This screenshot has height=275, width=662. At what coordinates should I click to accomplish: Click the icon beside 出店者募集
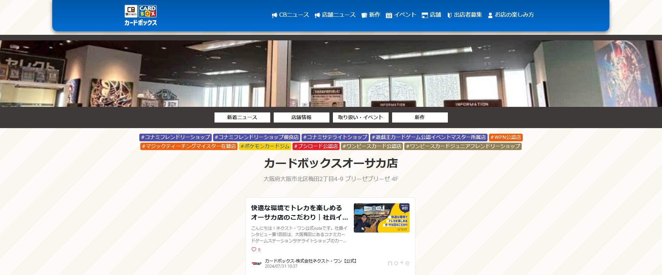point(450,15)
